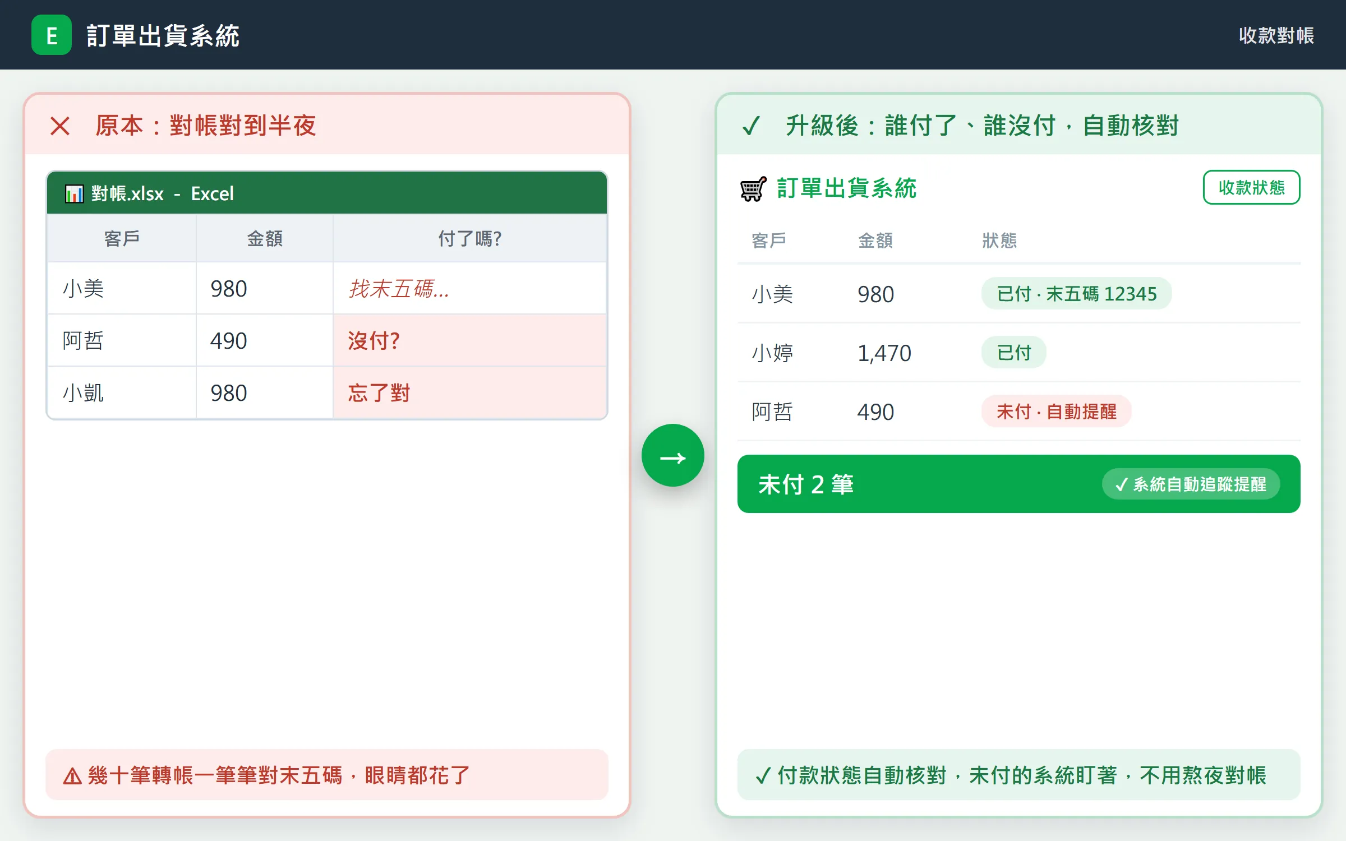Click the 升級後 heading text

pos(982,126)
